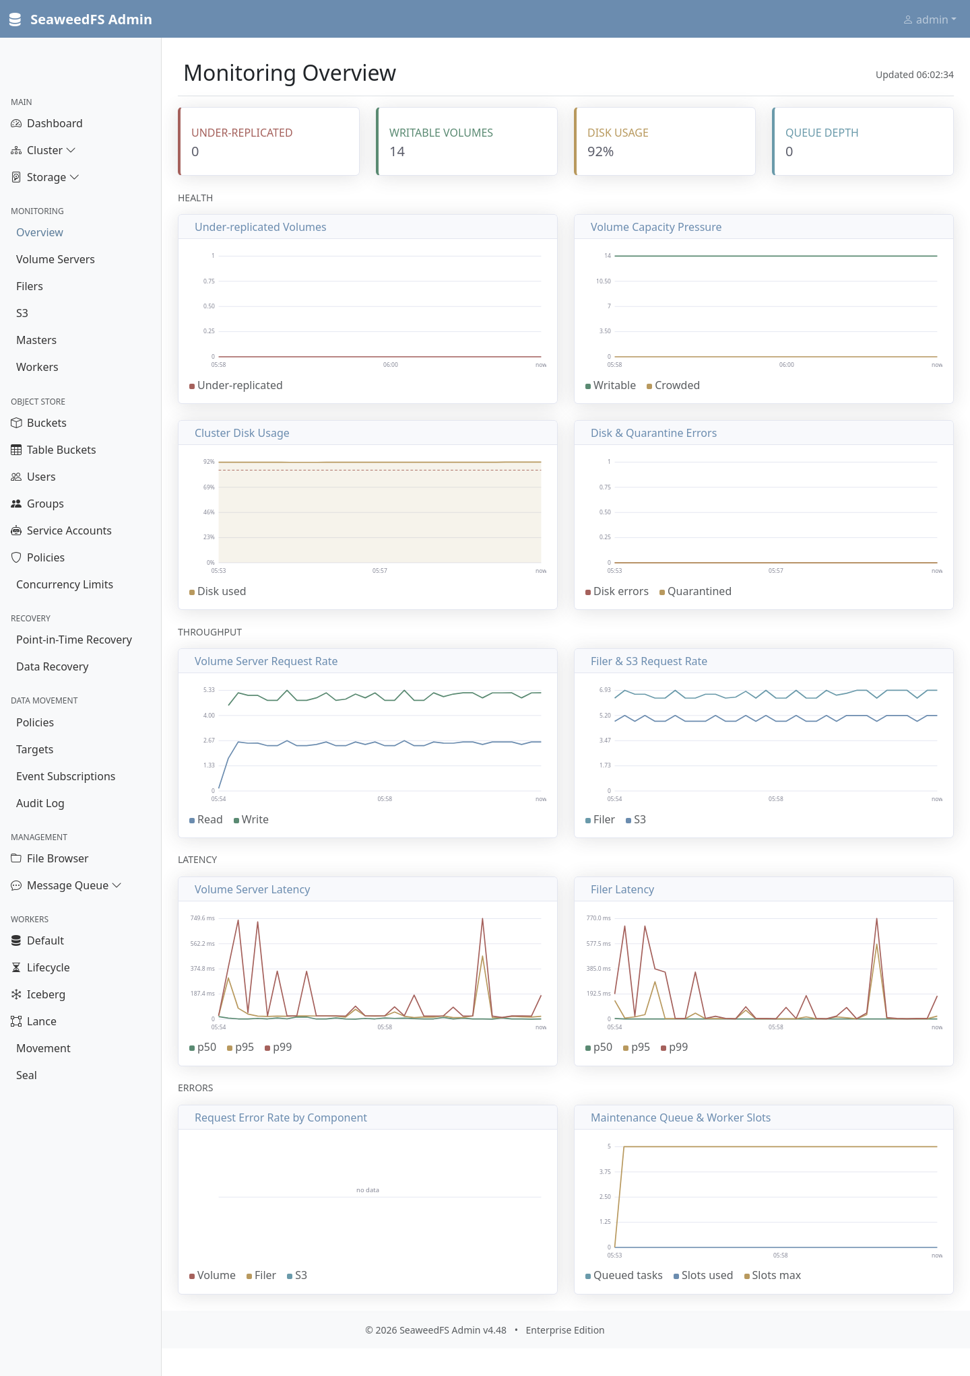Click the Table Buckets grid icon
The height and width of the screenshot is (1376, 970).
click(x=16, y=450)
